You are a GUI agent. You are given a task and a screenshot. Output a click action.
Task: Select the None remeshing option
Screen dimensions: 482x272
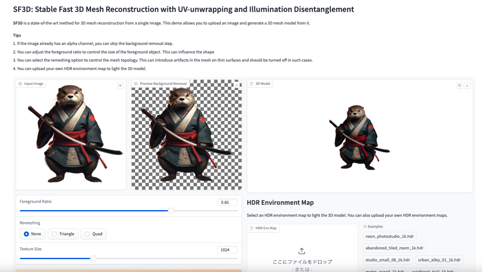pyautogui.click(x=32, y=234)
